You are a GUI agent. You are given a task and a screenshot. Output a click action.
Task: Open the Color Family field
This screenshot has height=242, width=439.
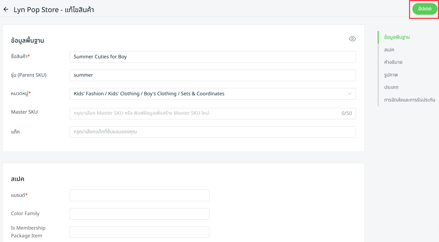[x=139, y=214]
